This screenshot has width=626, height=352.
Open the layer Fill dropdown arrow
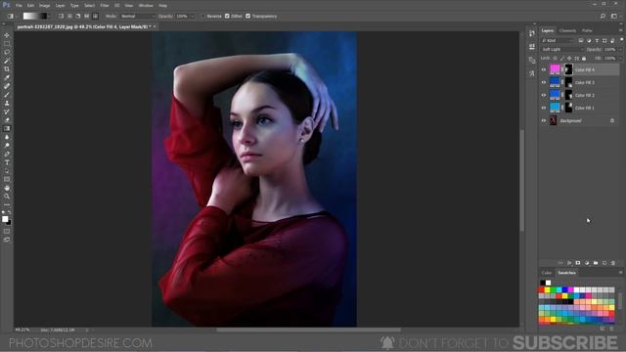[620, 59]
